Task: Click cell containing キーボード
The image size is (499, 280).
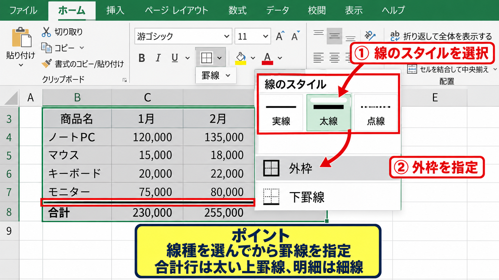Action: [77, 173]
